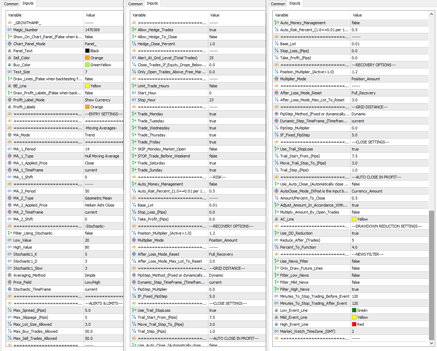Click the icon next to Alert_At_Grid_Level

click(x=134, y=58)
